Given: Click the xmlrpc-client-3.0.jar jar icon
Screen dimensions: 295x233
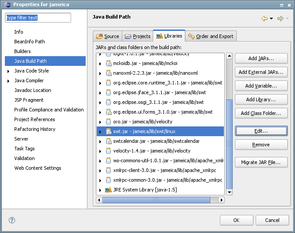Looking at the screenshot, I should click(108, 171).
